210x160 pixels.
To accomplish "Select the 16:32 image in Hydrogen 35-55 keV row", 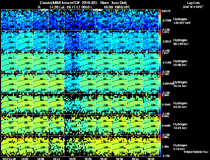I will (x=104, y=83).
